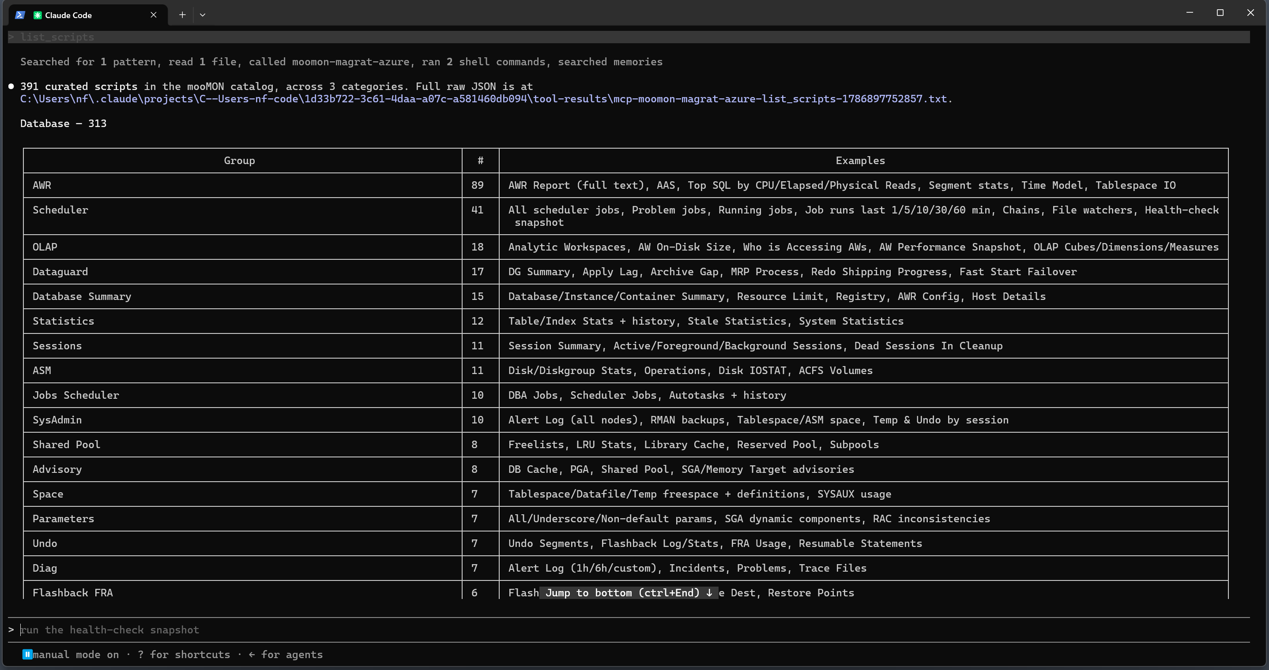
Task: Click 'Alert Log (1h/6h/custom)' examples cell
Action: (863, 568)
